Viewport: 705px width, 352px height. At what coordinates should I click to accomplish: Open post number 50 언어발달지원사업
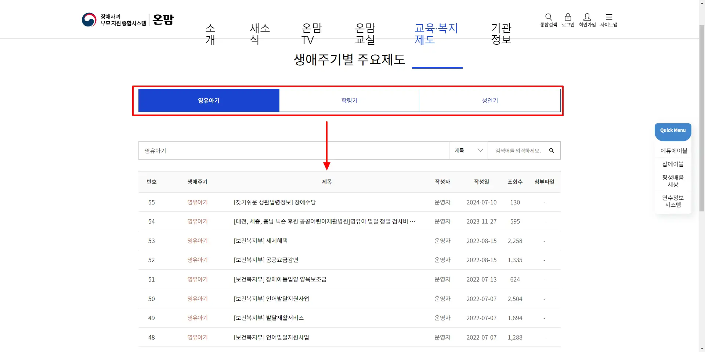pos(271,299)
